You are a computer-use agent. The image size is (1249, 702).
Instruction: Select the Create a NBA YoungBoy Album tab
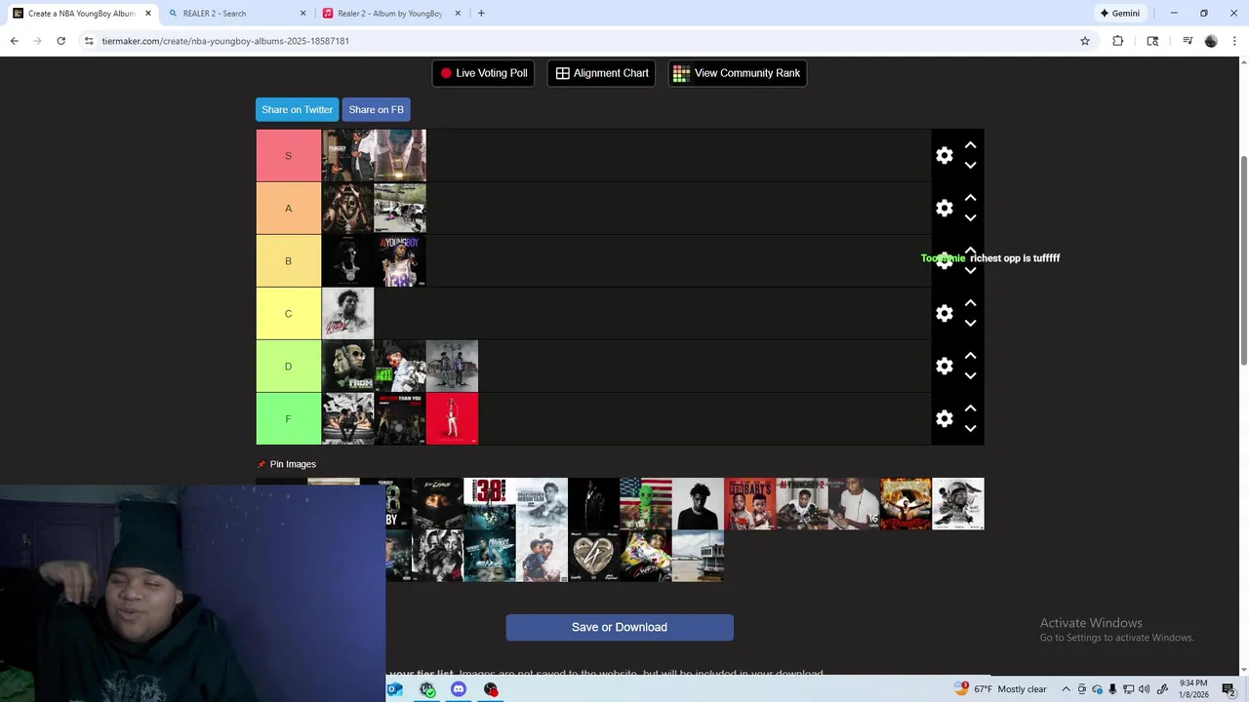[x=82, y=14]
